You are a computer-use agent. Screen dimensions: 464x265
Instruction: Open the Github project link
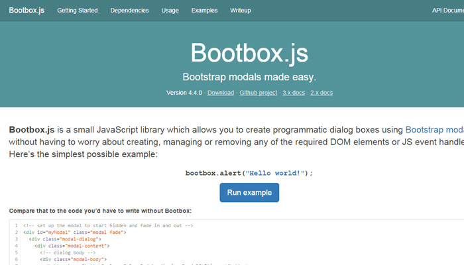pyautogui.click(x=258, y=93)
